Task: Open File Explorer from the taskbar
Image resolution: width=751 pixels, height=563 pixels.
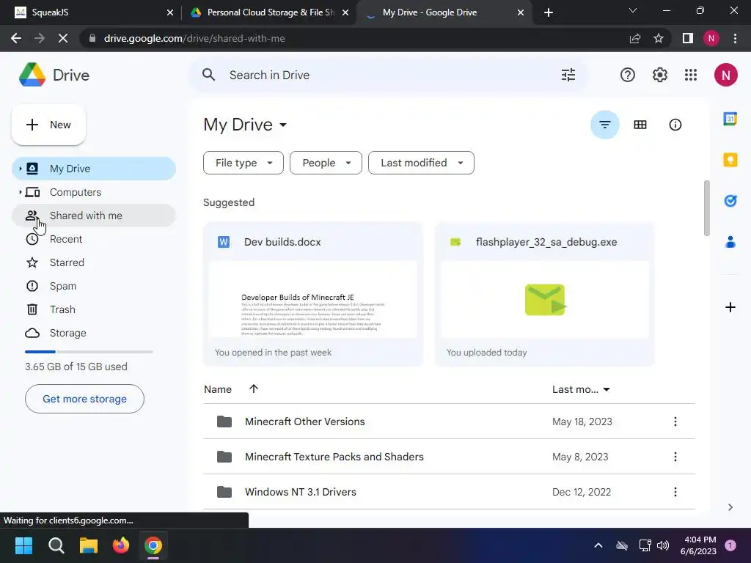Action: (89, 545)
